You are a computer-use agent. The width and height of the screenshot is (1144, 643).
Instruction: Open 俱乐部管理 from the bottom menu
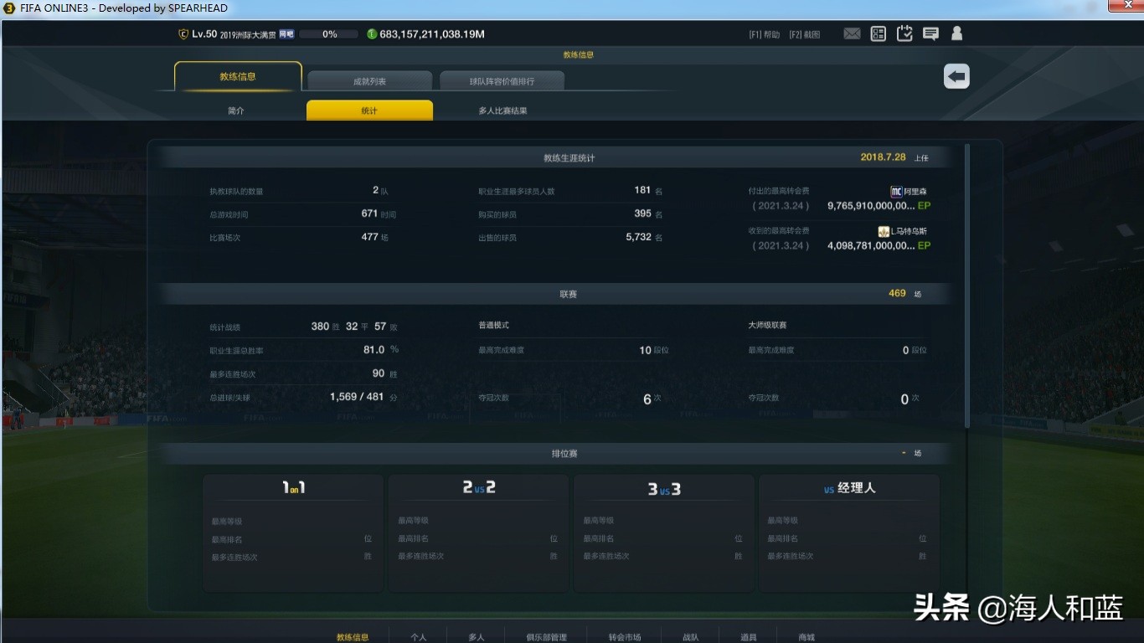[x=547, y=636]
